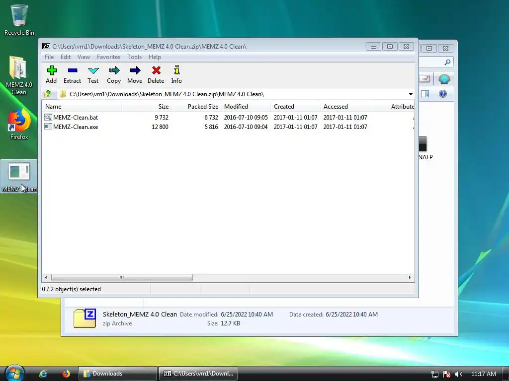
Task: Switch to Downloads taskbar button
Action: point(117,374)
